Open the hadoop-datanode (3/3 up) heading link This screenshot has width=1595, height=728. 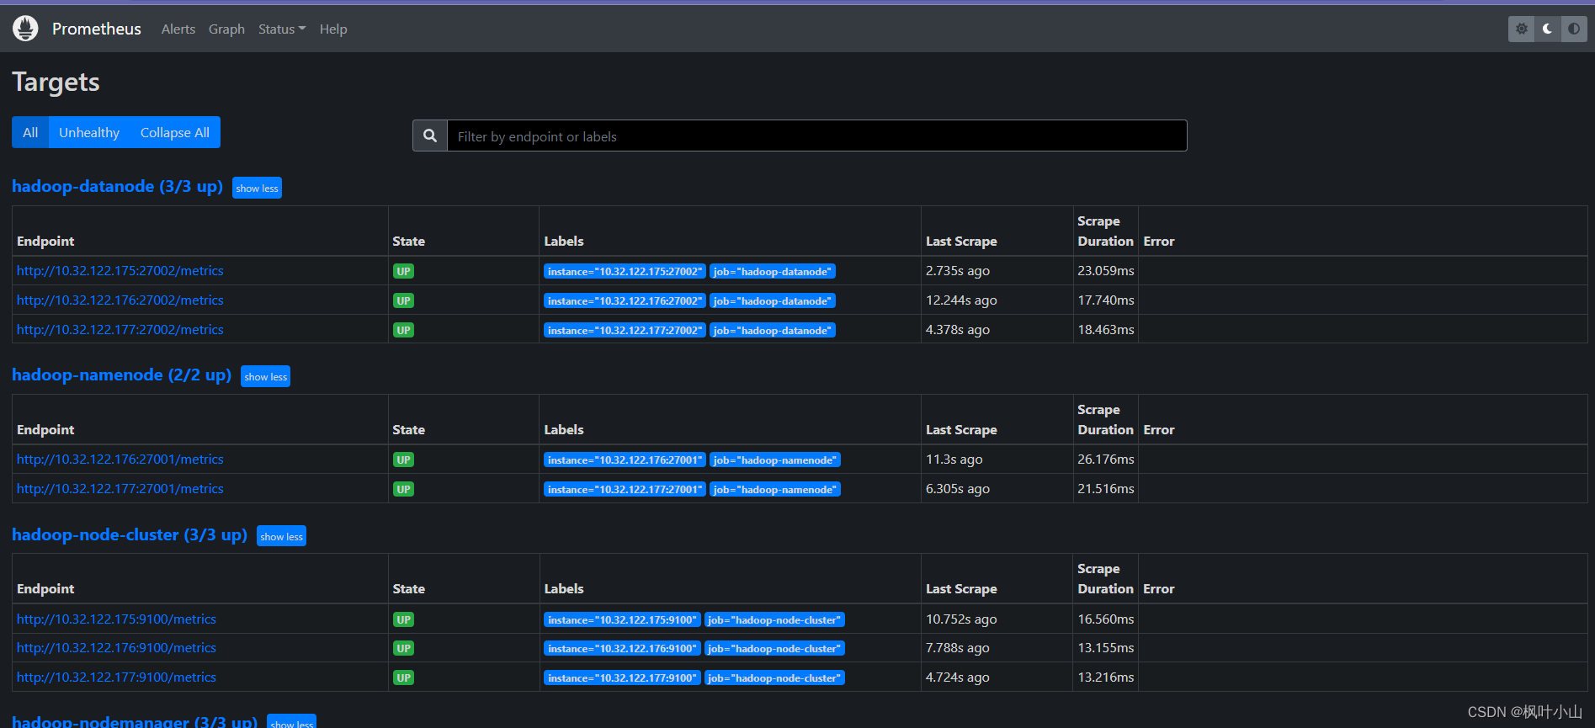[x=117, y=186]
